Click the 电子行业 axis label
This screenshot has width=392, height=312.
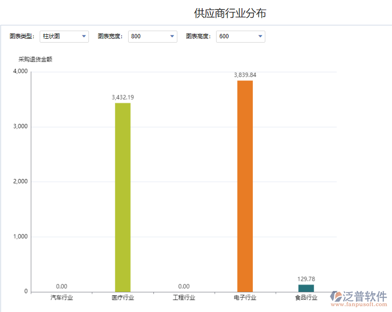244,297
